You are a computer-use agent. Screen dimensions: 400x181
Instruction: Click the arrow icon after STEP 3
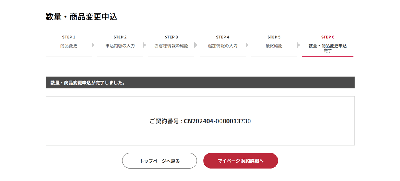tap(196, 45)
